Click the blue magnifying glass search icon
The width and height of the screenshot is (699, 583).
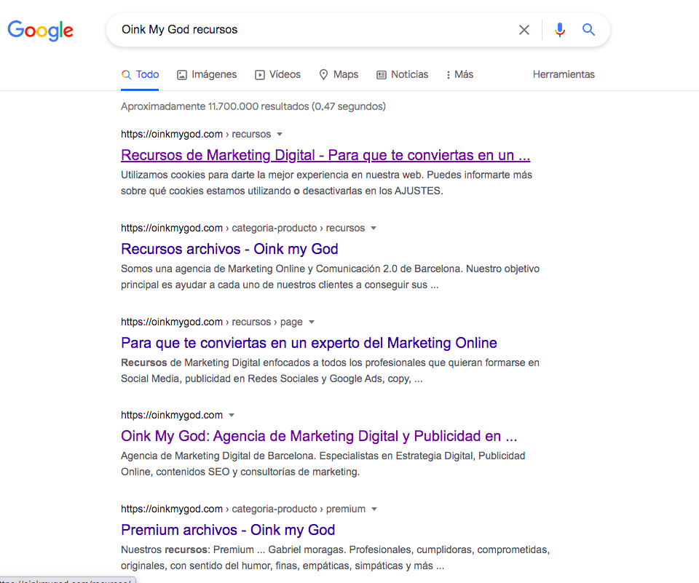click(589, 30)
